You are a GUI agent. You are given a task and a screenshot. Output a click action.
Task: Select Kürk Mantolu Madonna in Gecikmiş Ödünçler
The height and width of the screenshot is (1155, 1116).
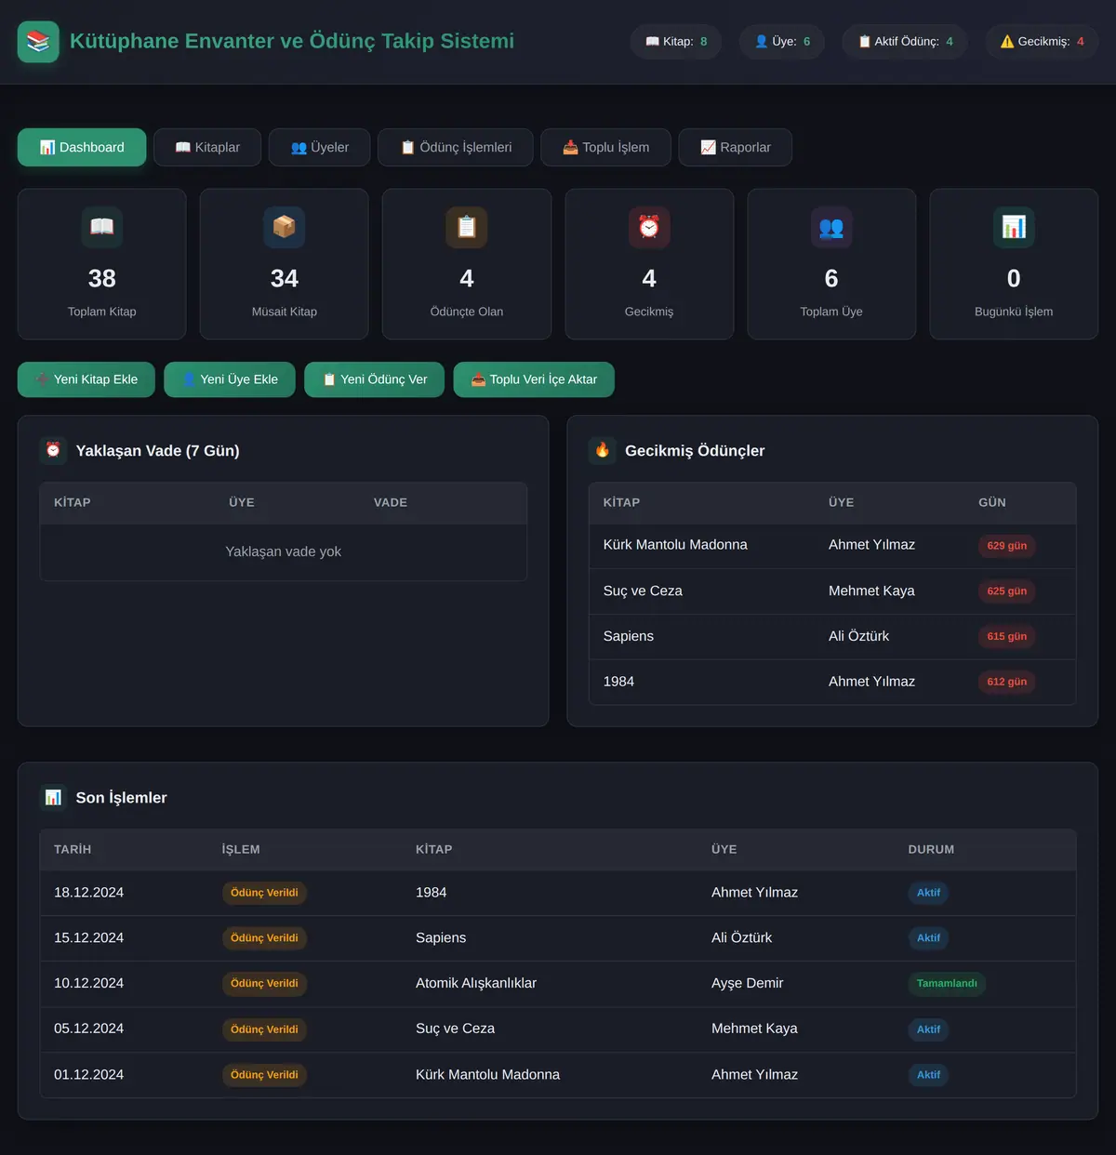[x=675, y=545]
